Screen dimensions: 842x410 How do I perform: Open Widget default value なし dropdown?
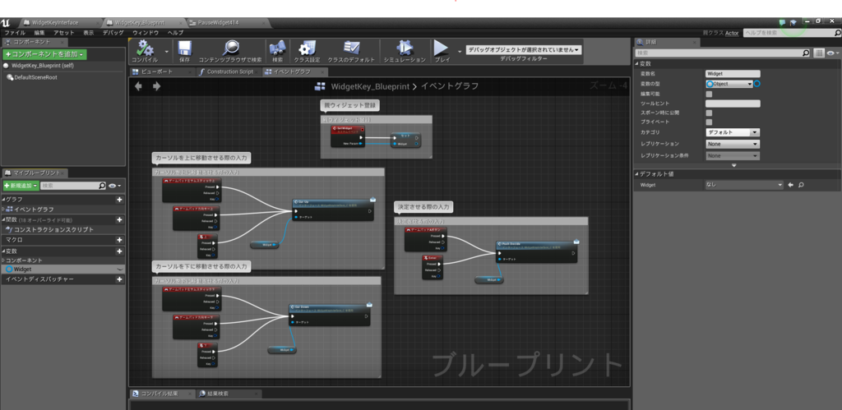pyautogui.click(x=744, y=185)
